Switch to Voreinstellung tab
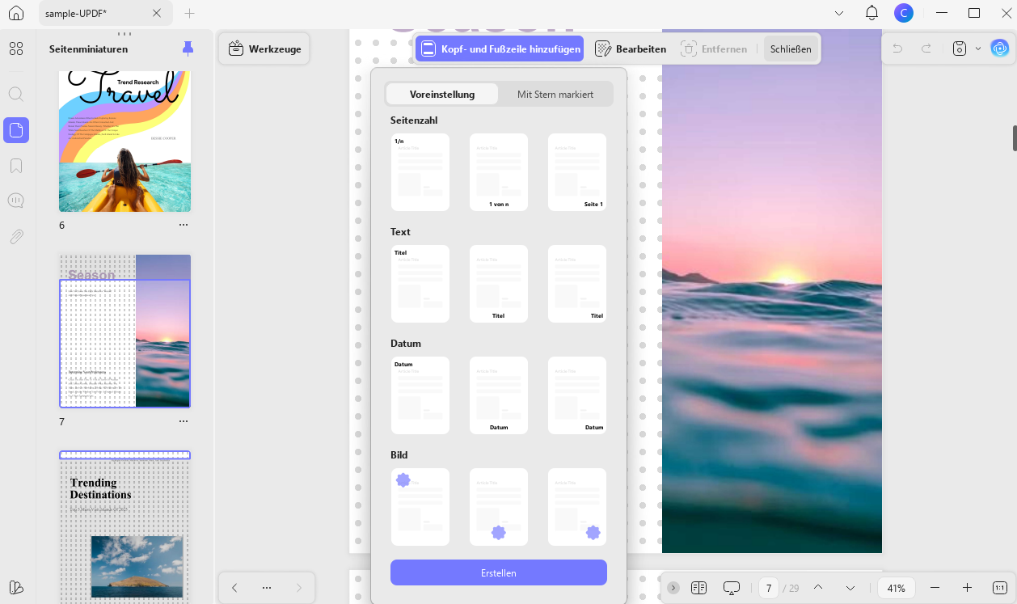Viewport: 1017px width, 604px height. pyautogui.click(x=442, y=95)
